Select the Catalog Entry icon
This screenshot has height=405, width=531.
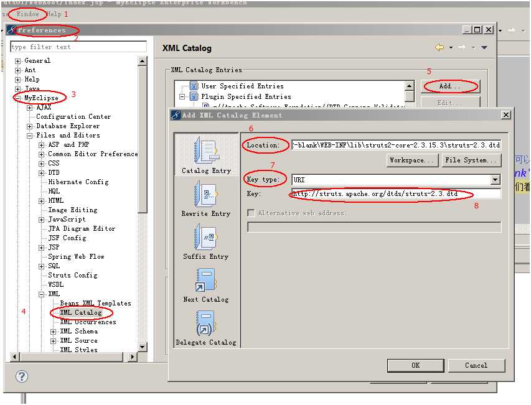[207, 151]
